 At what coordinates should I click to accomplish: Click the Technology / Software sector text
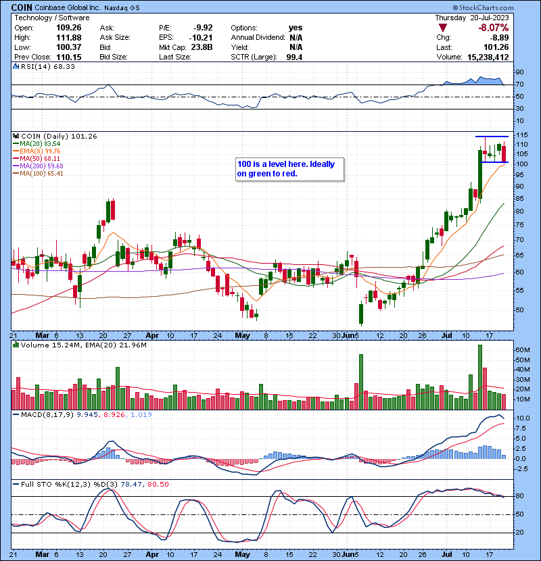(x=47, y=18)
